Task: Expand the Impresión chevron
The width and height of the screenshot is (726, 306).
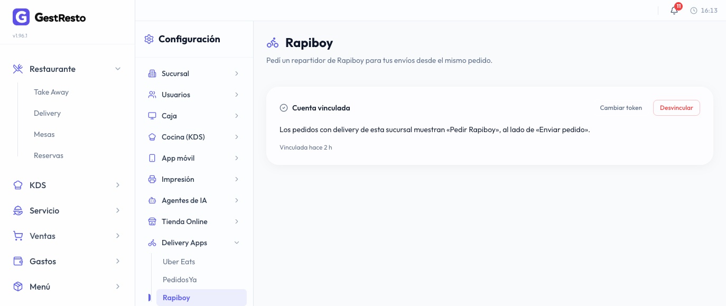Action: pos(237,179)
